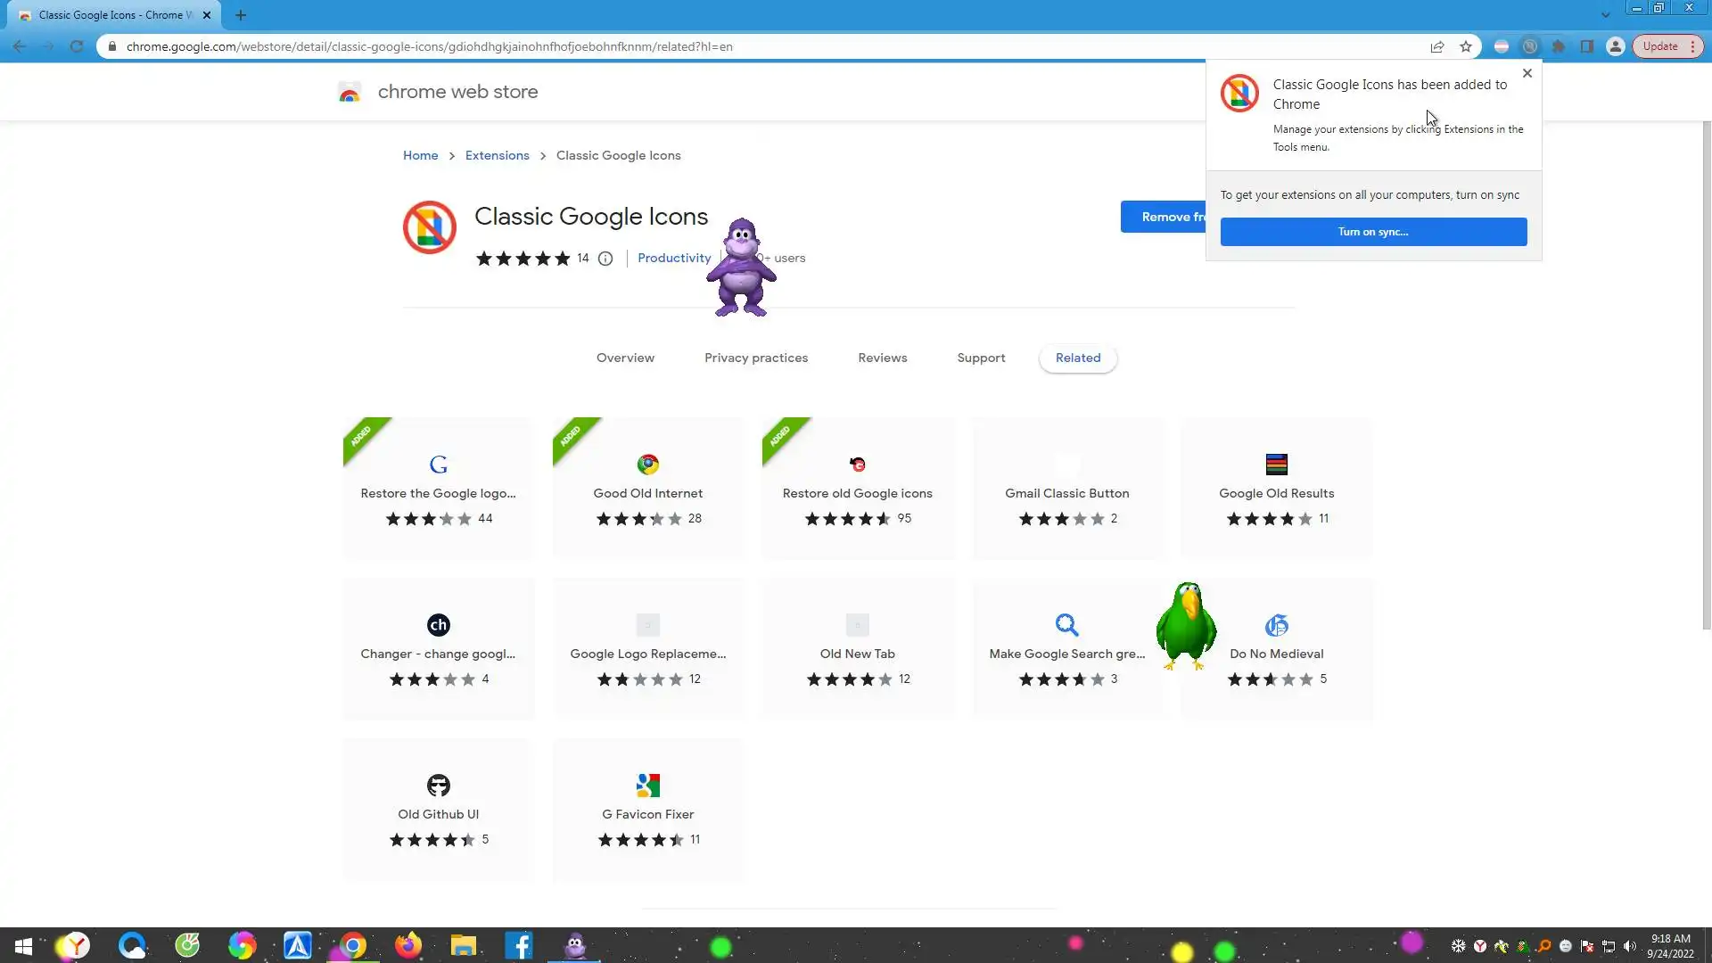The width and height of the screenshot is (1712, 963).
Task: Open the Productivity category link
Action: tap(674, 258)
